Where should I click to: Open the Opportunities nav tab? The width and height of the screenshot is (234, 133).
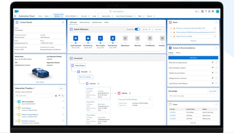pyautogui.click(x=106, y=16)
